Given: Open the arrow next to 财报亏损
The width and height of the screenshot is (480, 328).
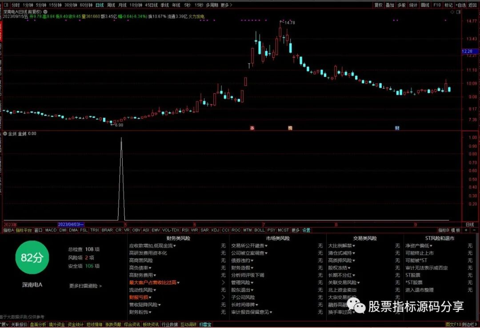Looking at the screenshot, I should tap(223, 297).
